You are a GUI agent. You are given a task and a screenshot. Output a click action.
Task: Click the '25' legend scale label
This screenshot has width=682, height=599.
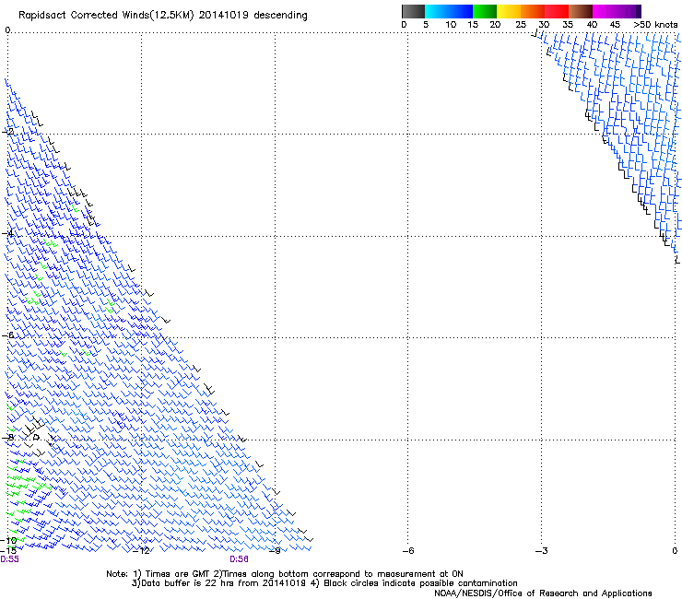point(521,25)
